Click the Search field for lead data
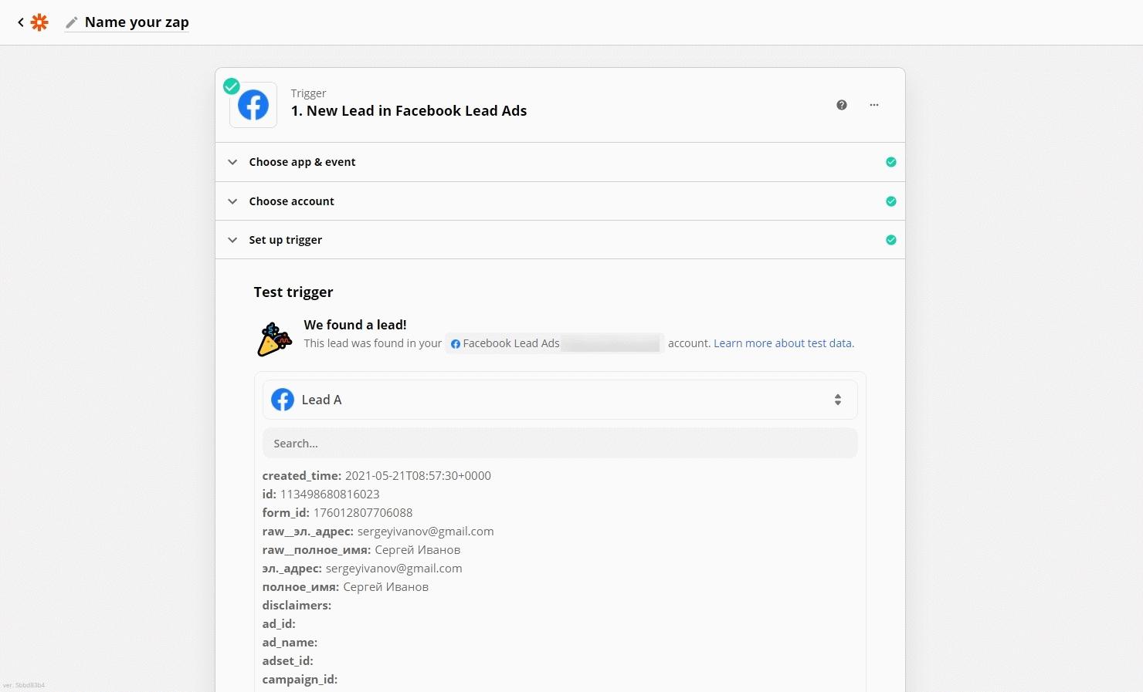Screen dimensions: 1143x692 click(x=560, y=444)
